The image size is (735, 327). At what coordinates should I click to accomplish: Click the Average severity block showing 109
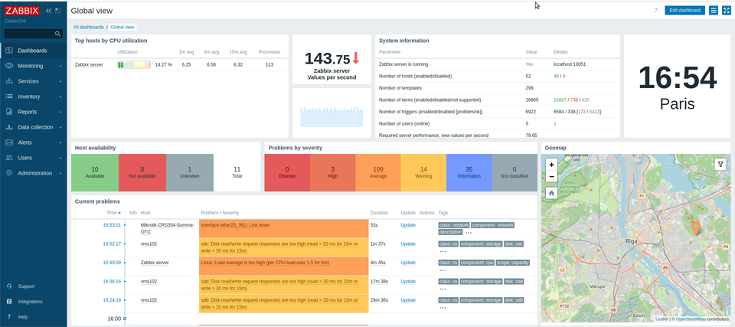click(x=378, y=172)
